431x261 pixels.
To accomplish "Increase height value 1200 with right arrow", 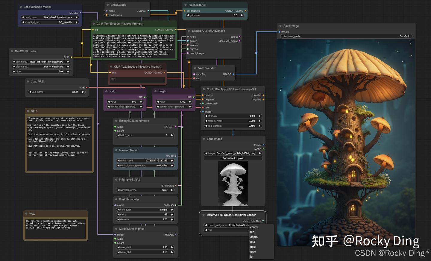I will pyautogui.click(x=190, y=102).
